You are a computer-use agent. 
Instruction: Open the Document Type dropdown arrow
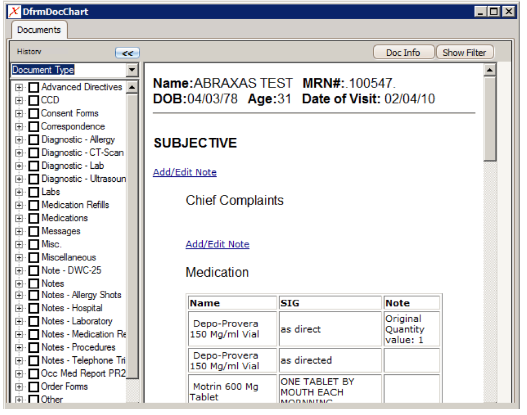(132, 70)
